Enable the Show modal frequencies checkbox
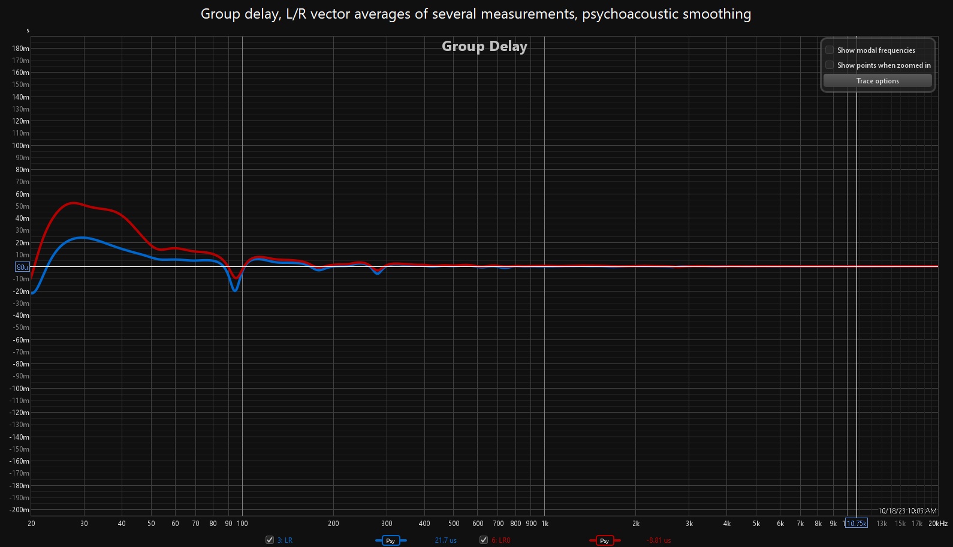Image resolution: width=953 pixels, height=547 pixels. pos(830,50)
